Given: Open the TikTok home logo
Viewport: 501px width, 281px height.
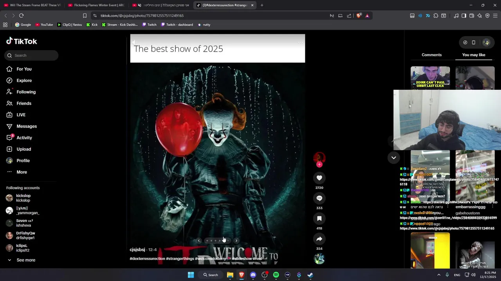Looking at the screenshot, I should (22, 41).
